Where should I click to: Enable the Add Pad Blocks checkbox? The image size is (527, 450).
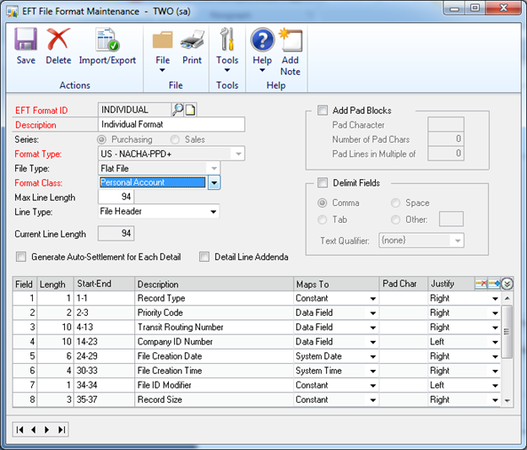coord(323,111)
